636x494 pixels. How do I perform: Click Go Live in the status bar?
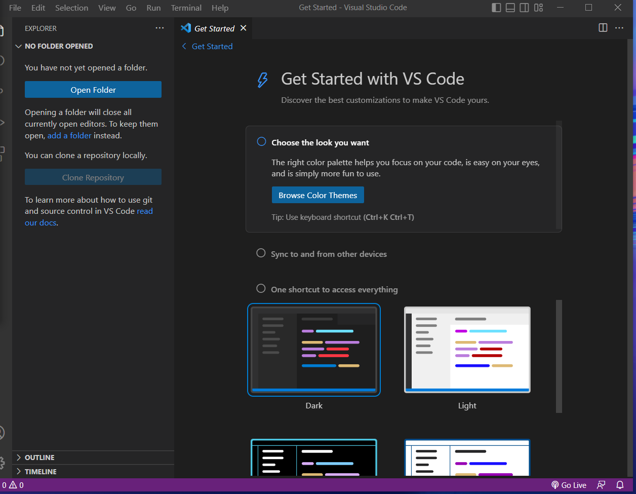click(x=569, y=485)
